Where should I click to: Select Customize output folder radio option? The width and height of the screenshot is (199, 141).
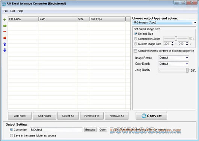tap(11, 130)
